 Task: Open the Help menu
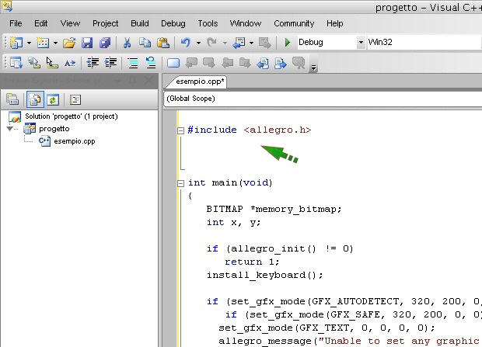point(335,23)
